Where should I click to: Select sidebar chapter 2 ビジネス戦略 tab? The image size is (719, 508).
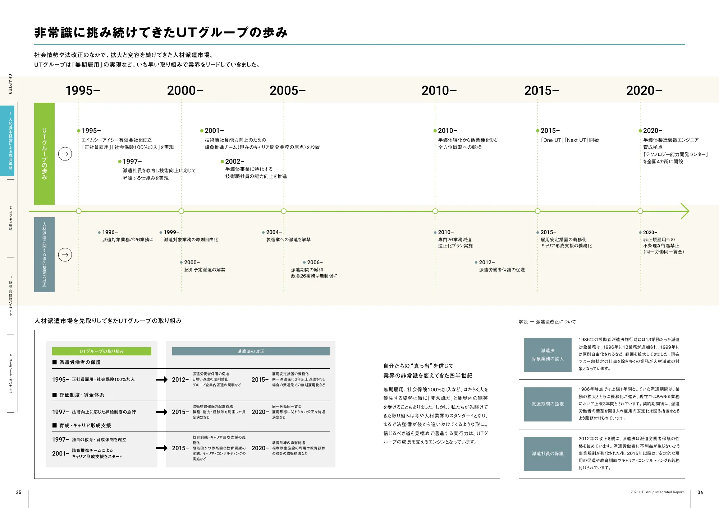10,218
